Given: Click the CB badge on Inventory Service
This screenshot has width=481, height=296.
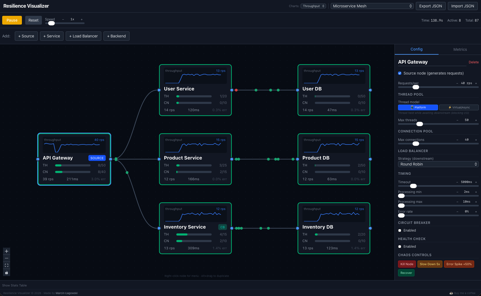Looking at the screenshot, I should 222,227.
